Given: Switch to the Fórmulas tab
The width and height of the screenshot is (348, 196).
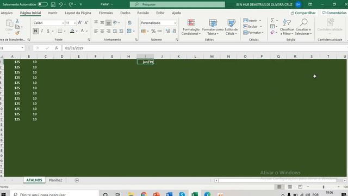Looking at the screenshot, I should pyautogui.click(x=106, y=13).
